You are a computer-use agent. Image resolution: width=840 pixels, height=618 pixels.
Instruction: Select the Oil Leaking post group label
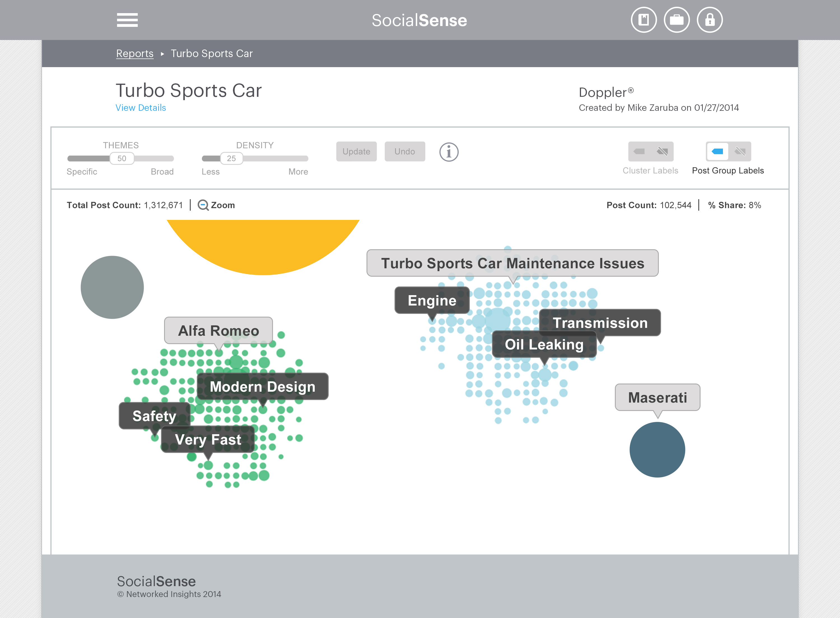[544, 345]
